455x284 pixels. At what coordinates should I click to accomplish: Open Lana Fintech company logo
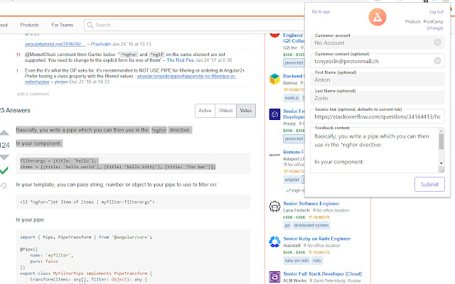point(274,207)
